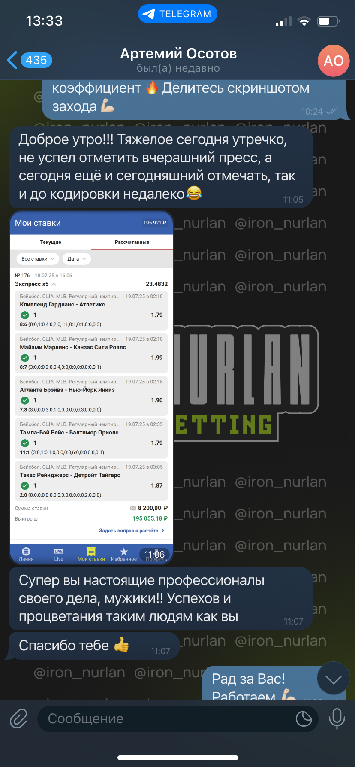Tap the AO avatar circle

point(334,61)
